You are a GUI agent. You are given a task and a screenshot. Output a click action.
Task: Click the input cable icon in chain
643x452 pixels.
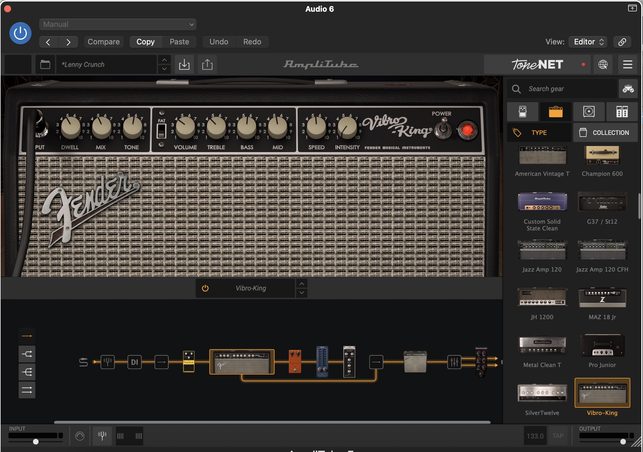[83, 362]
